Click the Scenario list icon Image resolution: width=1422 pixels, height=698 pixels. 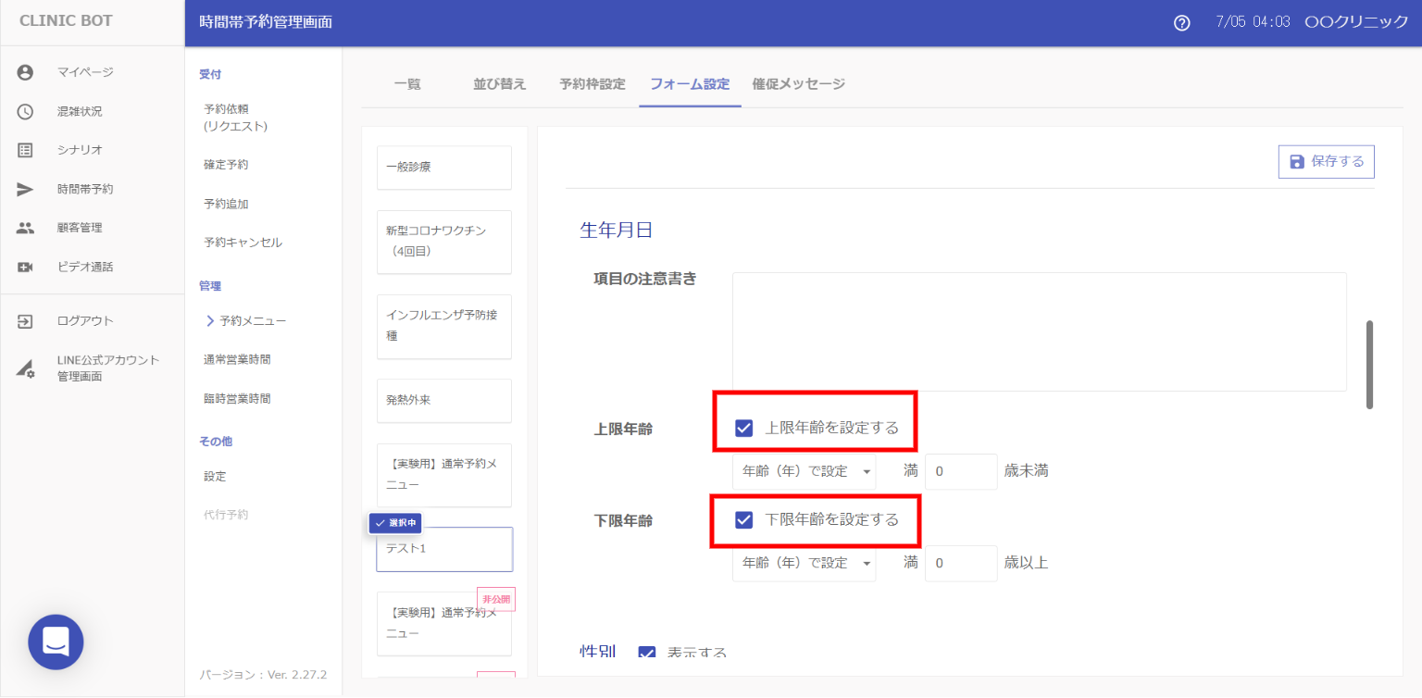pos(25,150)
